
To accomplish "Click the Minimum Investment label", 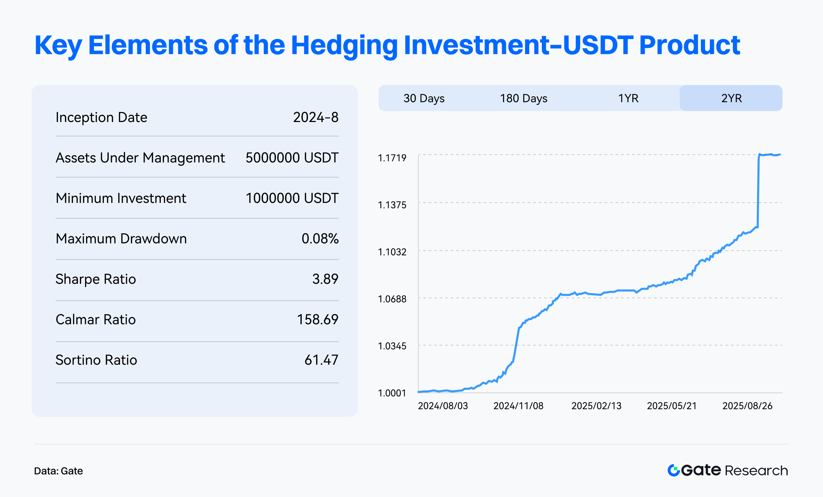I will point(121,198).
